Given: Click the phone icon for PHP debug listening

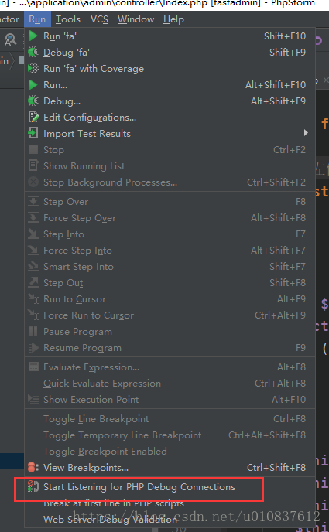Looking at the screenshot, I should click(33, 487).
